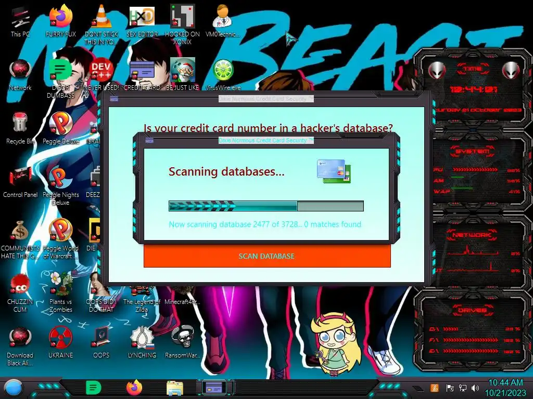Click the scanning progress bar

coord(266,206)
